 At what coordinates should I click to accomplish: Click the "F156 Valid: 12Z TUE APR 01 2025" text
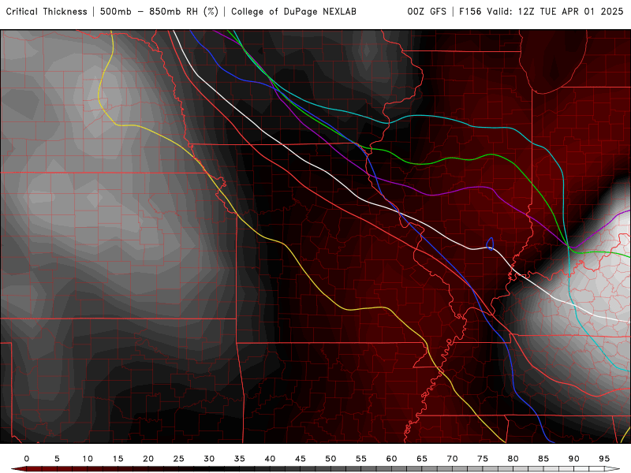tap(541, 12)
